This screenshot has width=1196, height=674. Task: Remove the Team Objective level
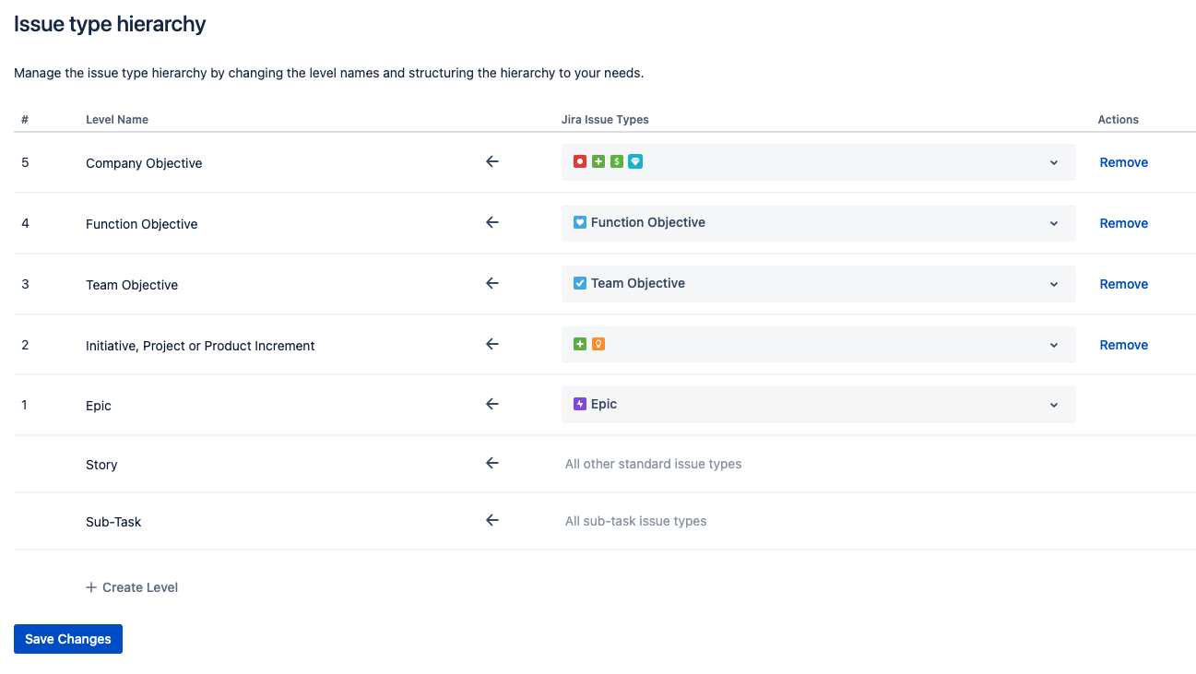pos(1123,283)
